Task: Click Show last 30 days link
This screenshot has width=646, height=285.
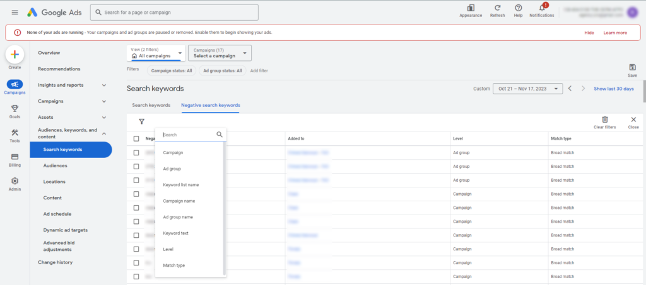Action: coord(613,89)
